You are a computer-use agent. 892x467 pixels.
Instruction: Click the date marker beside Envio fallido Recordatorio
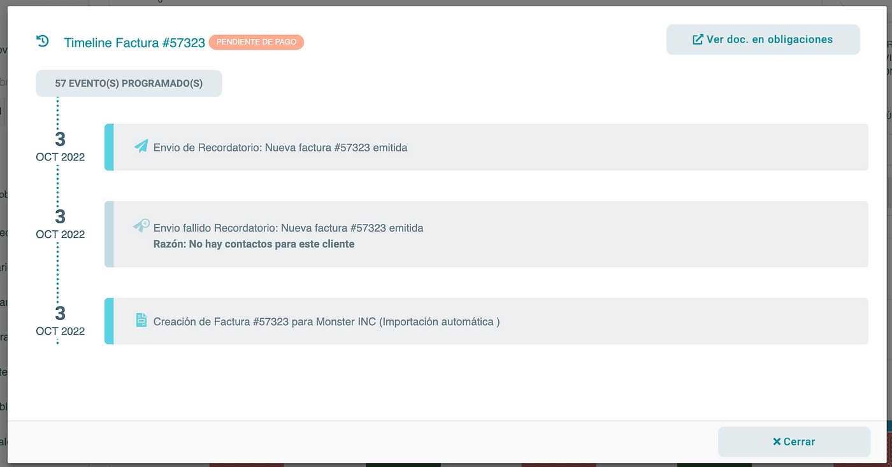(x=60, y=224)
